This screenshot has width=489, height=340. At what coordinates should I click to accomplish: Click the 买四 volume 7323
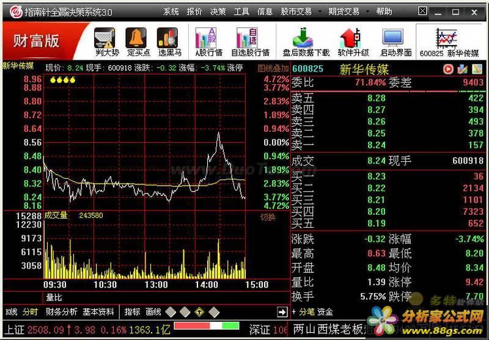(473, 211)
